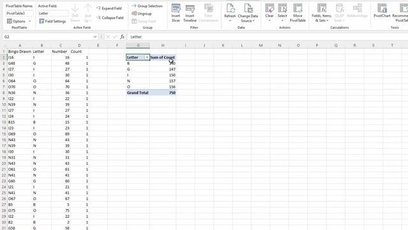The image size is (408, 230).
Task: Cancel the formula bar entry
Action: pos(108,37)
